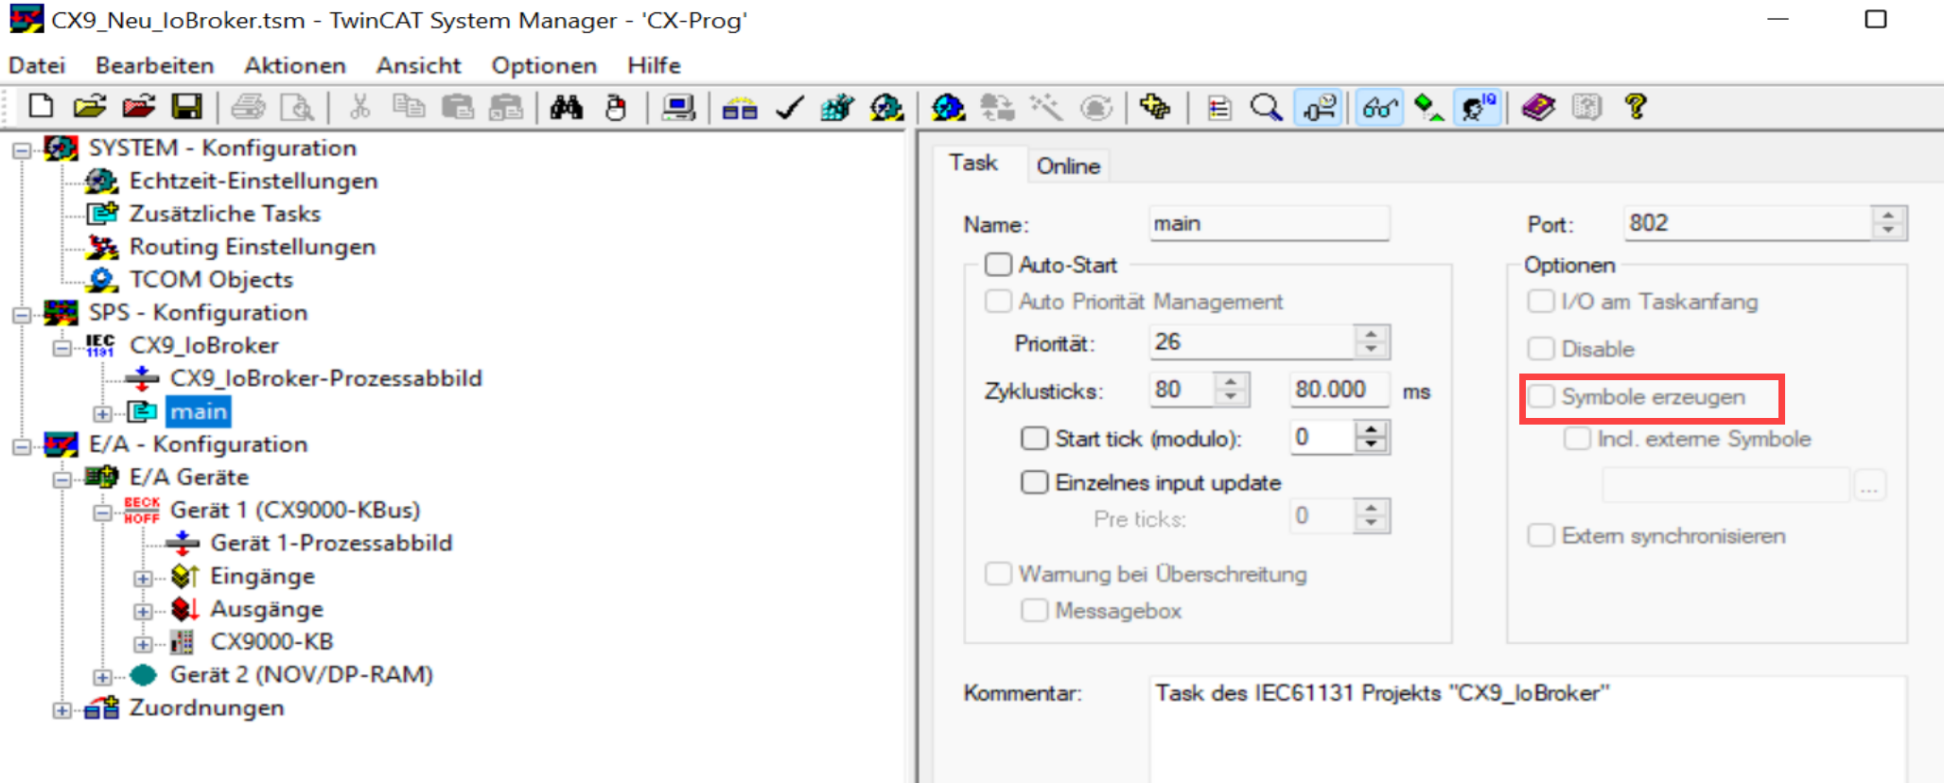This screenshot has width=1944, height=783.
Task: Expand the Ausgänge node
Action: pyautogui.click(x=143, y=611)
